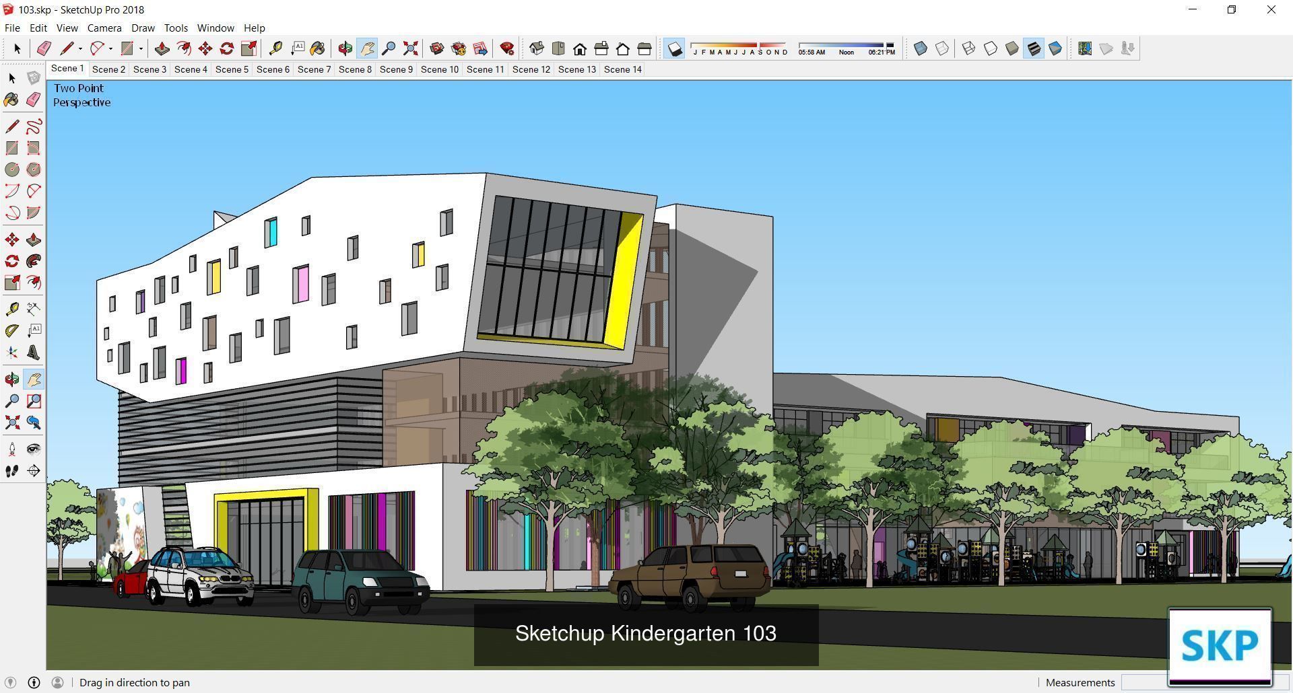Switch to Wireframe face style

(969, 48)
